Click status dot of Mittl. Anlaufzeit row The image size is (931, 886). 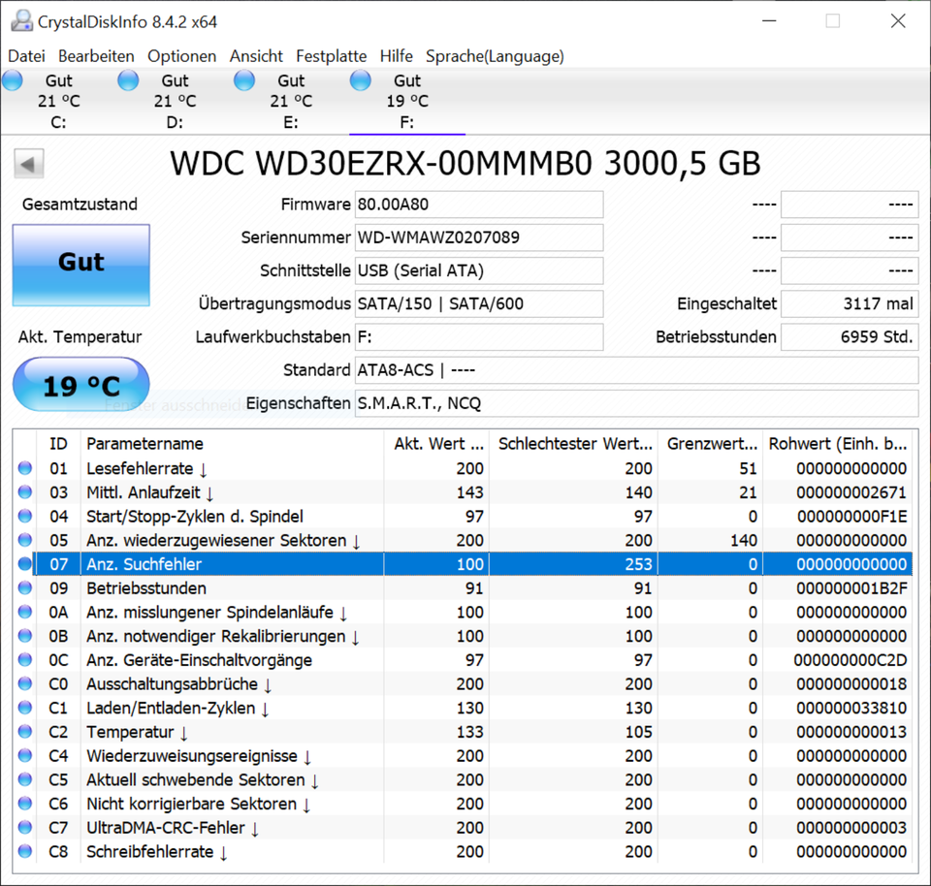(25, 492)
